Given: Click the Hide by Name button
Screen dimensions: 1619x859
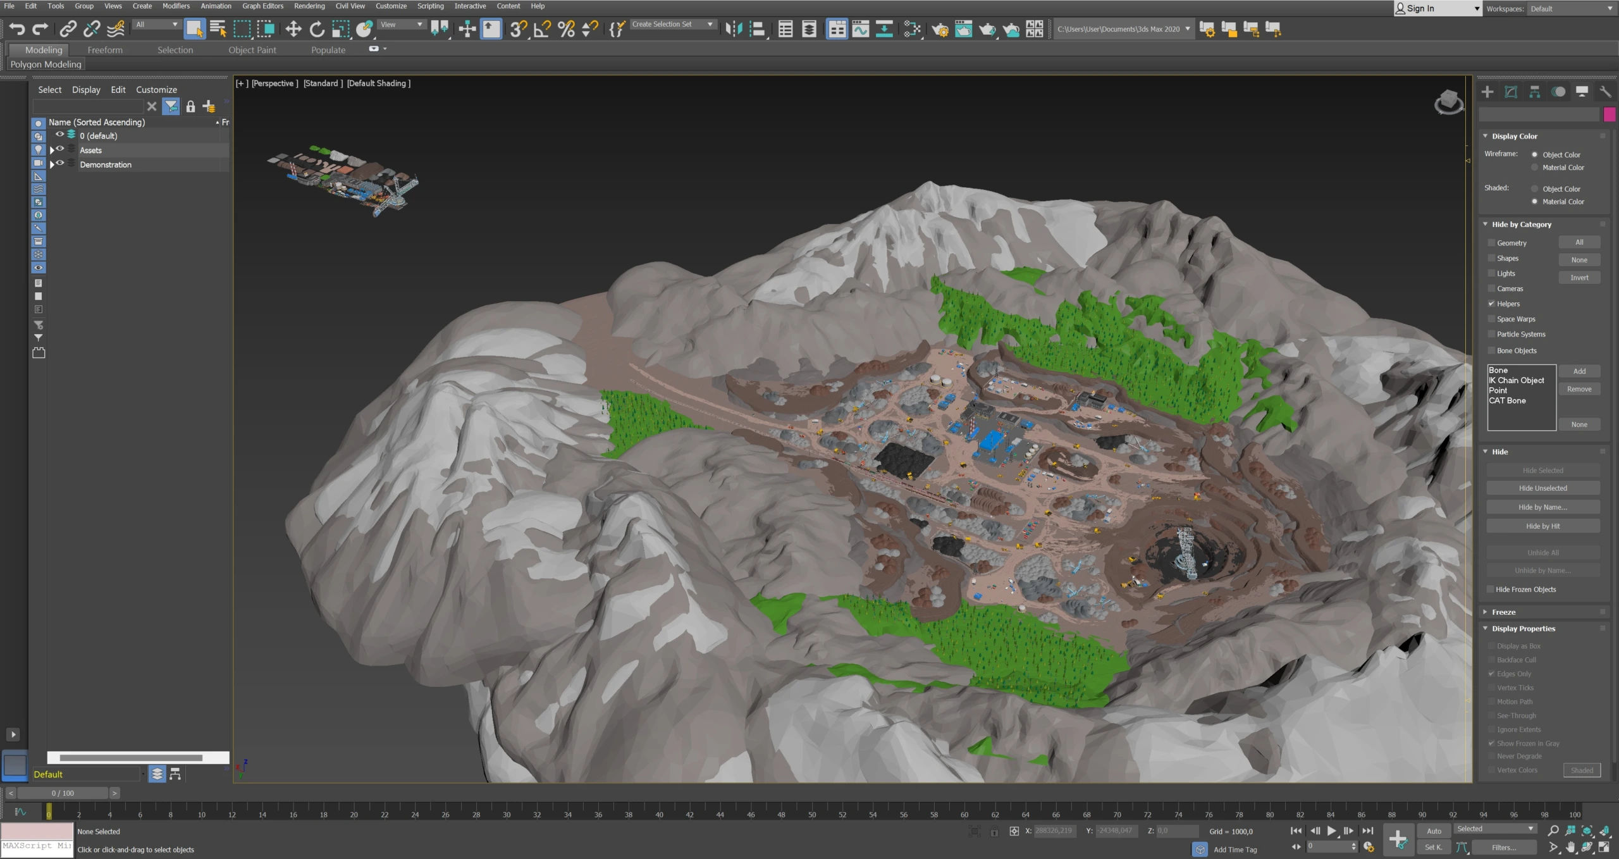Looking at the screenshot, I should point(1542,507).
